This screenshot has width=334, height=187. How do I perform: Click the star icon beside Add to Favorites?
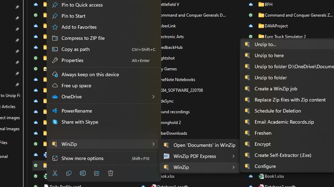pos(55,27)
